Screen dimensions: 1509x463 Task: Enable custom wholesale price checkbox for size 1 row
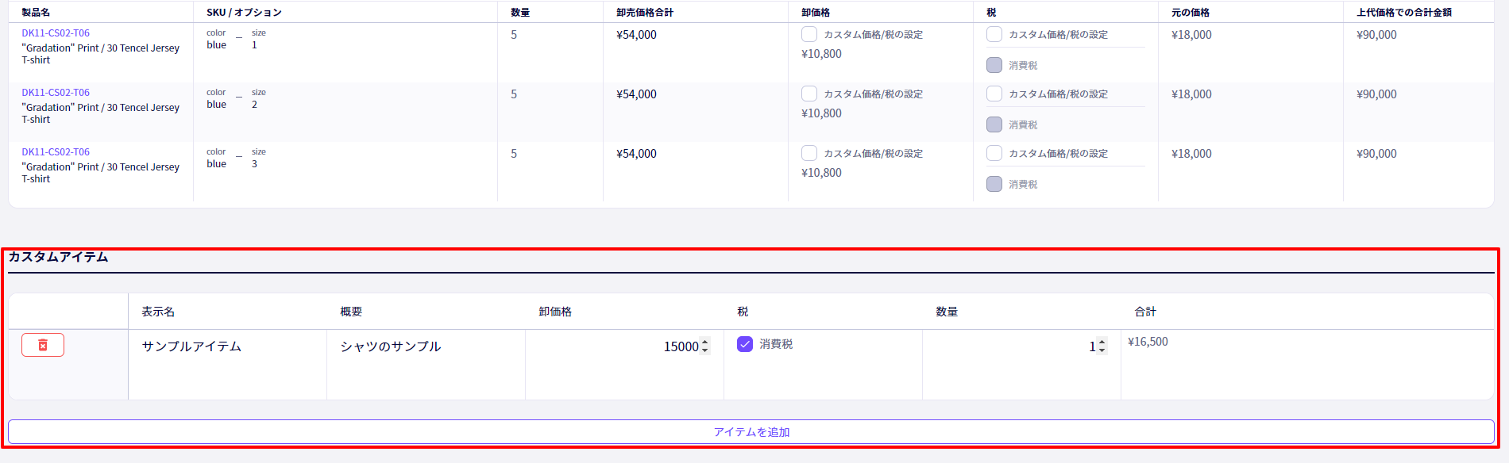click(809, 34)
